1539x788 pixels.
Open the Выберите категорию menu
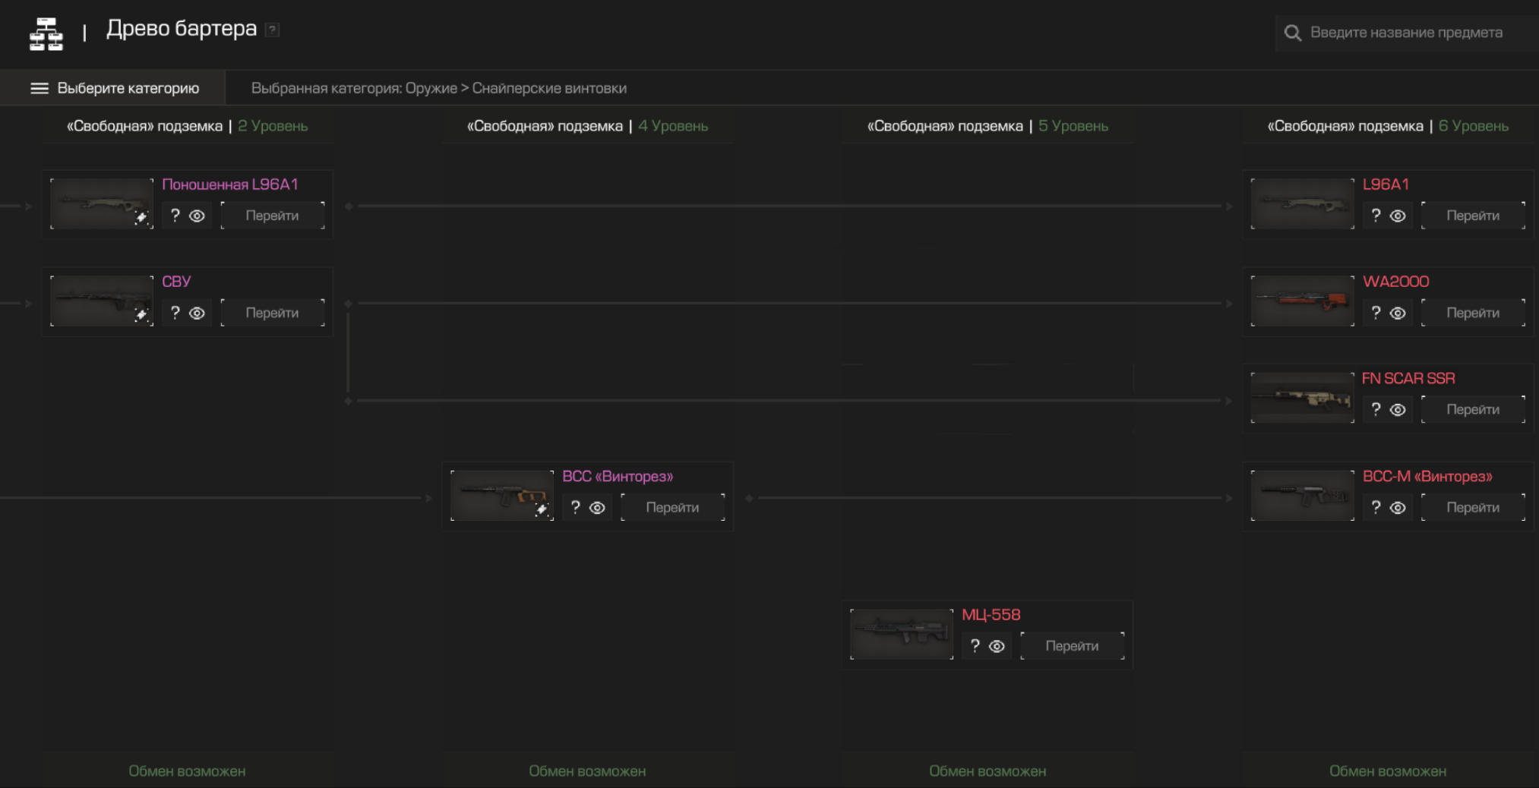[x=112, y=88]
